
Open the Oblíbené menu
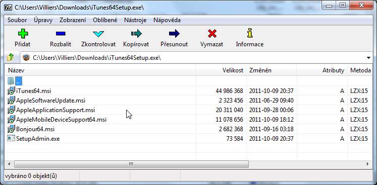105,20
